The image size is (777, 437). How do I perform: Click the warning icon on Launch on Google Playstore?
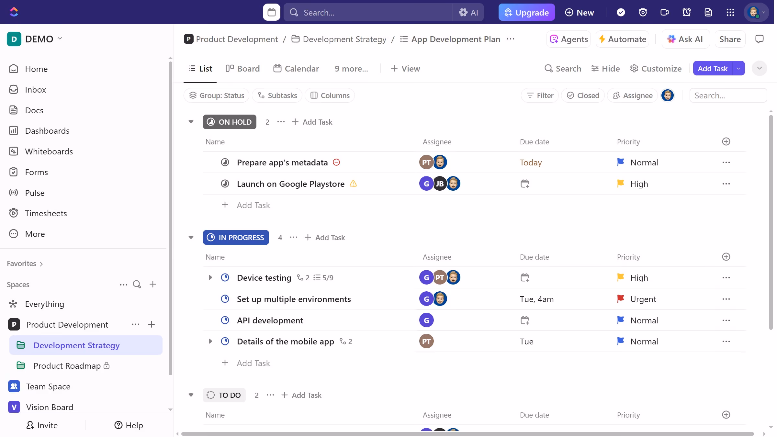tap(353, 184)
